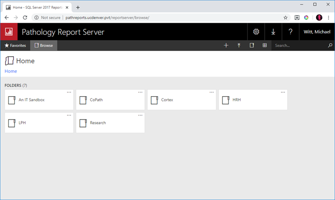Open ellipsis menu for An IT Sandbox
The height and width of the screenshot is (200, 335).
(x=69, y=92)
